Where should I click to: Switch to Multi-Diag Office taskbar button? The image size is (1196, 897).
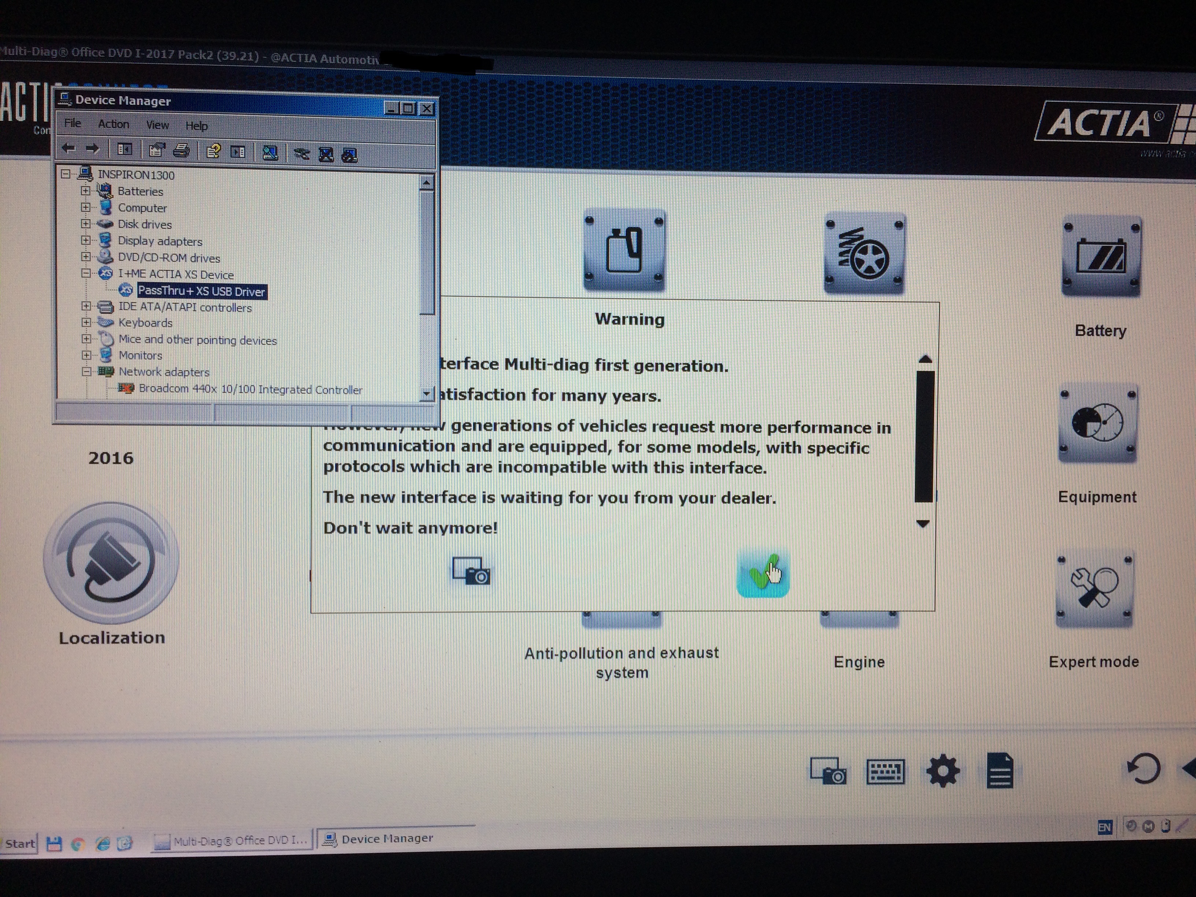pyautogui.click(x=232, y=840)
